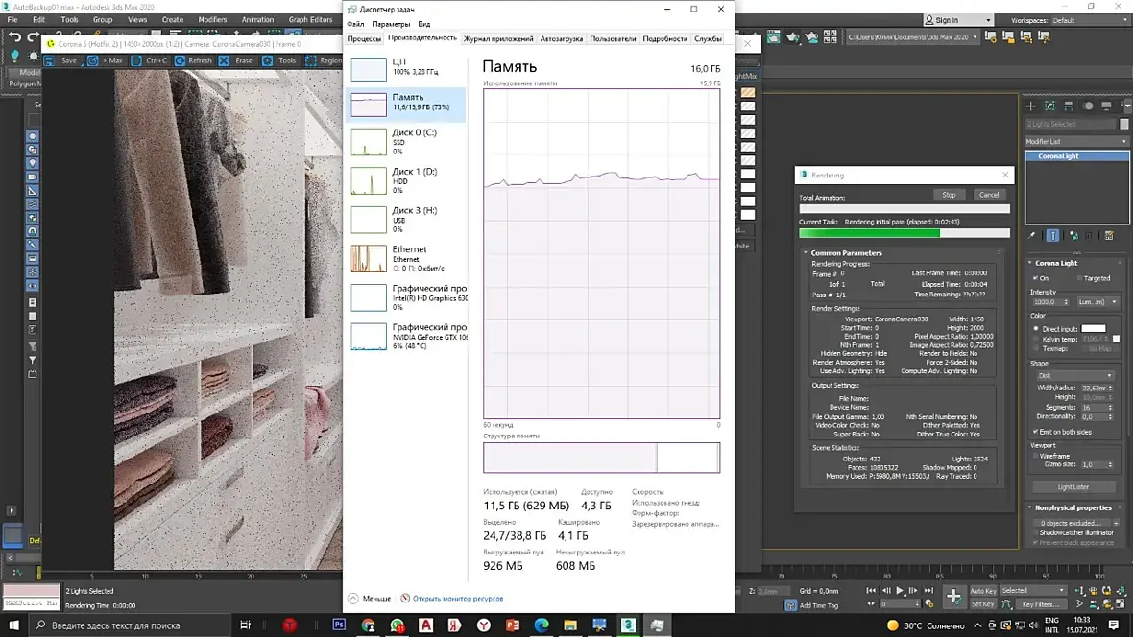Screen dimensions: 1133x637
Task: Select Direct input color radio button
Action: coord(1036,329)
